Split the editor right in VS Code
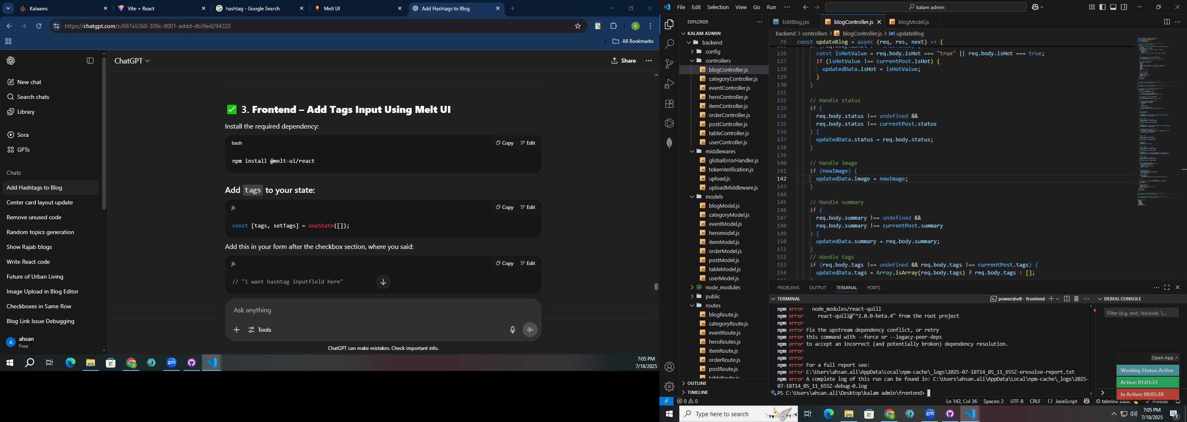Viewport: 1187px width, 422px height. [1166, 22]
